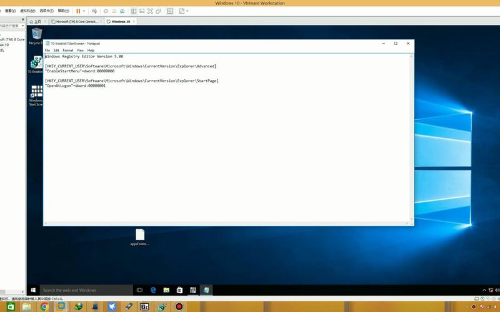This screenshot has height=312, width=500.
Task: Open Notepad's Help menu
Action: (x=91, y=51)
